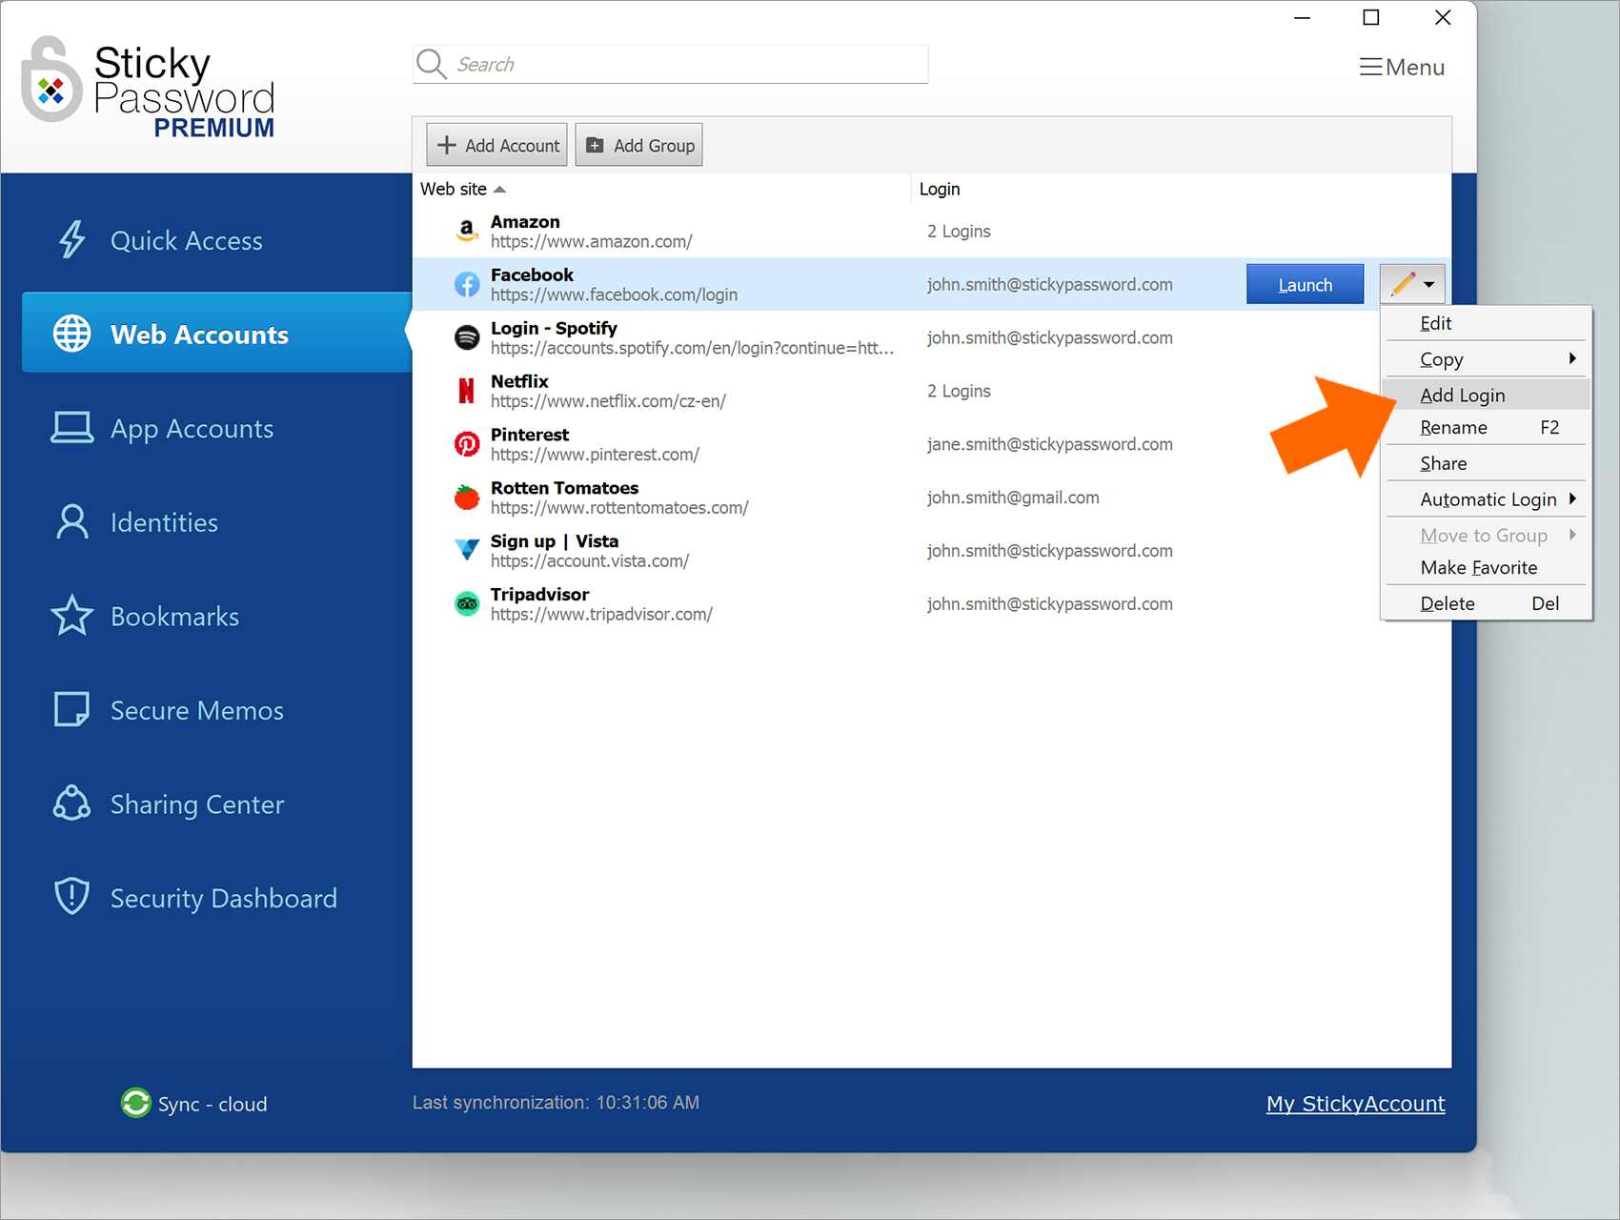Click the pencil edit icon on Facebook row
The height and width of the screenshot is (1220, 1620).
[1403, 284]
